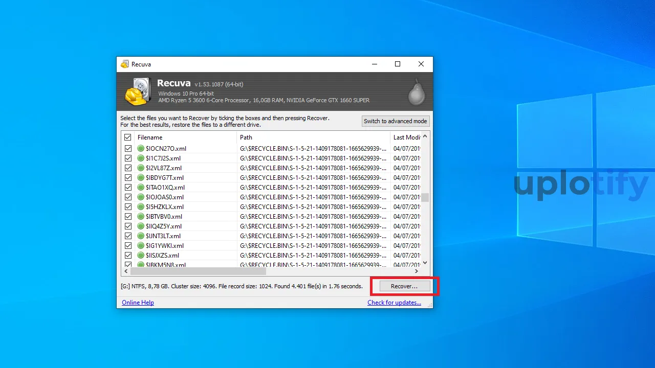The image size is (655, 368).
Task: Uncheck the box beside $IJNT3LT.xml
Action: point(128,236)
